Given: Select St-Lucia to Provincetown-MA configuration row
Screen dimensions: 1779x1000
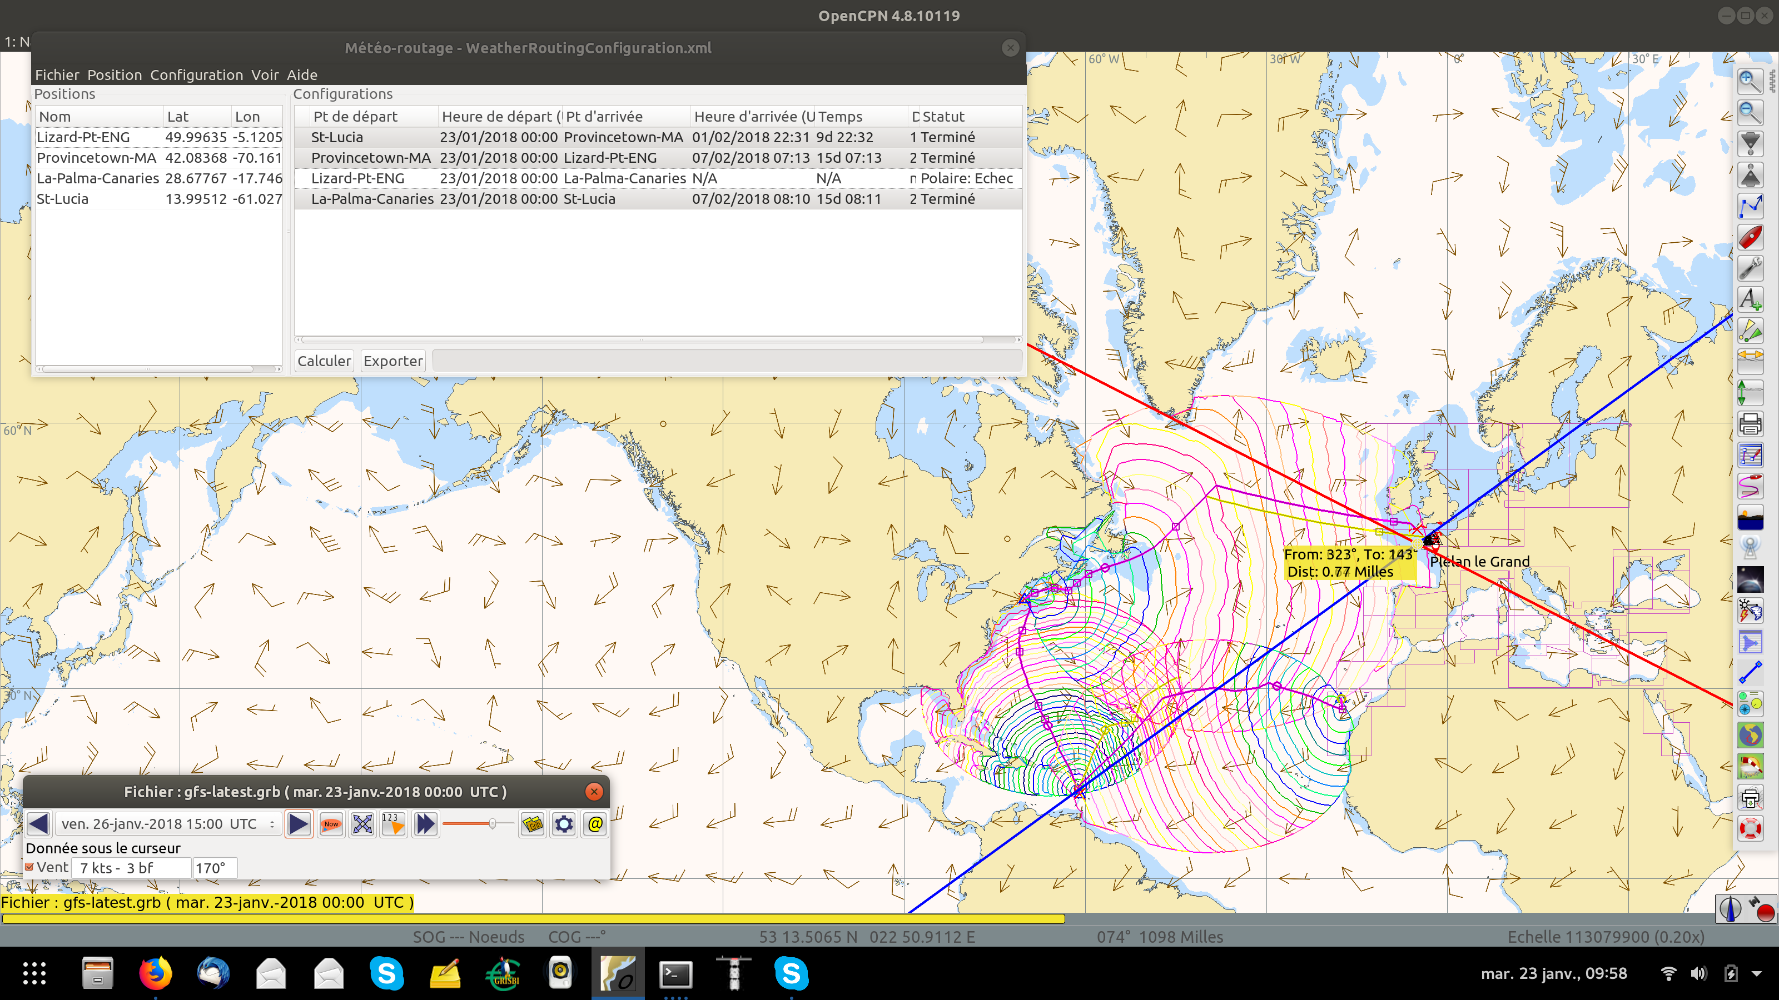Looking at the screenshot, I should coord(658,137).
